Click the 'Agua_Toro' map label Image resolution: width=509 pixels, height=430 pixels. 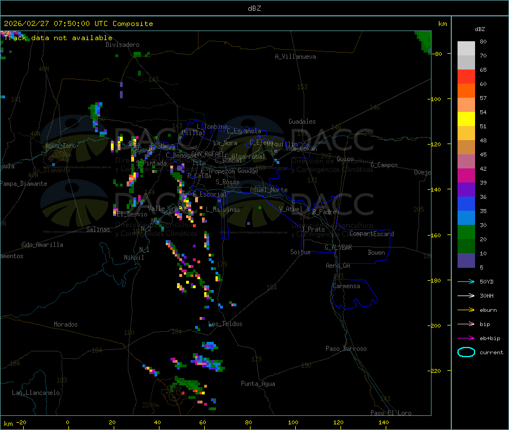[61, 146]
